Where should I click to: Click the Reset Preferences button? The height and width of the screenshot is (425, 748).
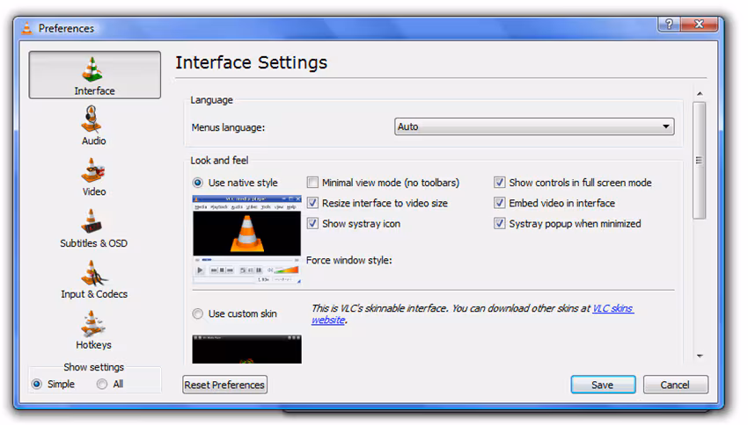224,385
